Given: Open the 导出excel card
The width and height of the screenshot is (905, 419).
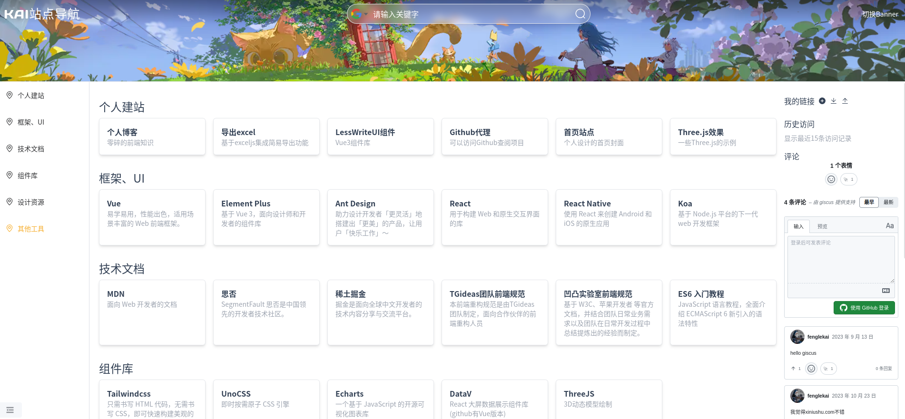Looking at the screenshot, I should [266, 136].
